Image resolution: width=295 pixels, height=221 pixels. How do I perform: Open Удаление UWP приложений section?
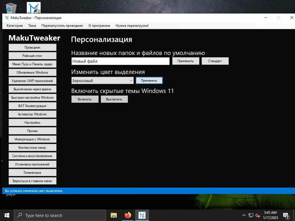pyautogui.click(x=32, y=81)
